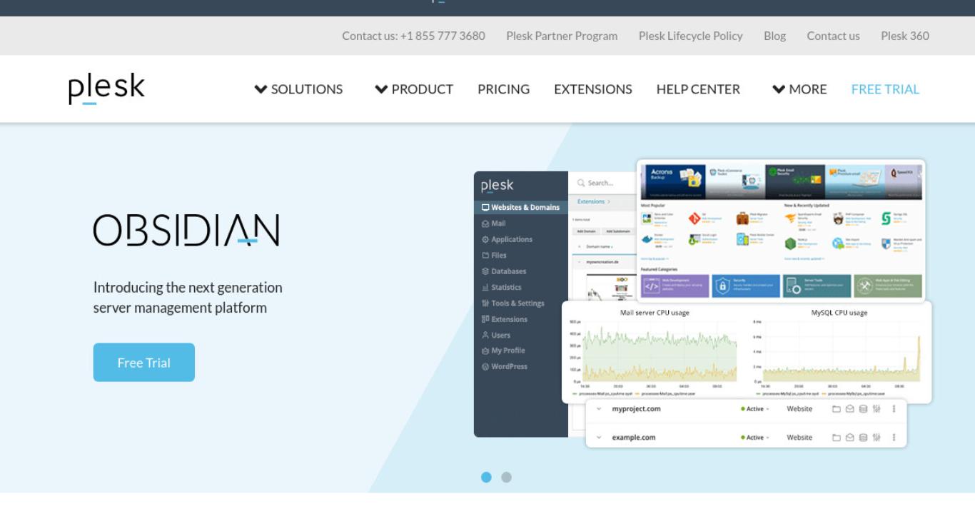Click the MySQL CPU usage chart
The image size is (975, 514).
839,351
